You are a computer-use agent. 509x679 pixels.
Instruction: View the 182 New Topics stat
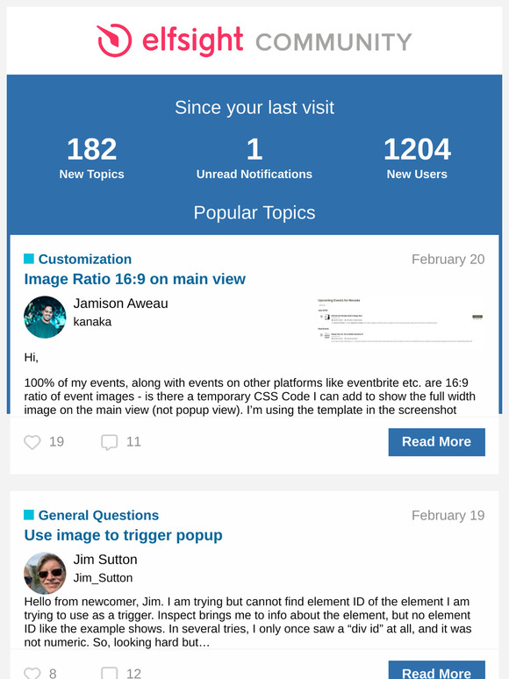92,157
